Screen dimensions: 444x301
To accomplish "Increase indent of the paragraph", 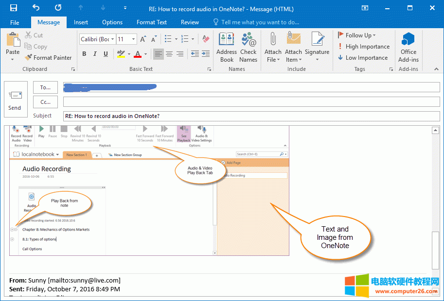I will click(x=207, y=54).
